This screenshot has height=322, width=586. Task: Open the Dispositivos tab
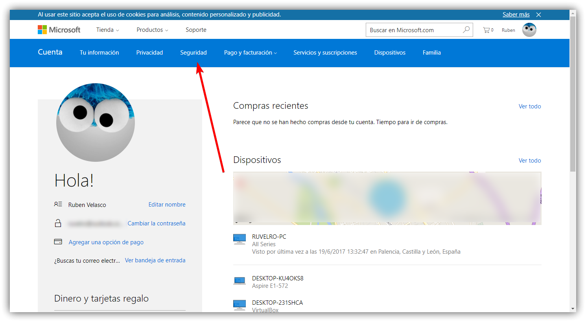coord(390,53)
